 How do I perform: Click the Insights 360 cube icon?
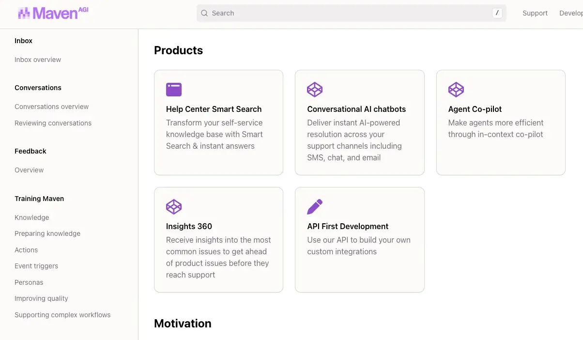[174, 206]
